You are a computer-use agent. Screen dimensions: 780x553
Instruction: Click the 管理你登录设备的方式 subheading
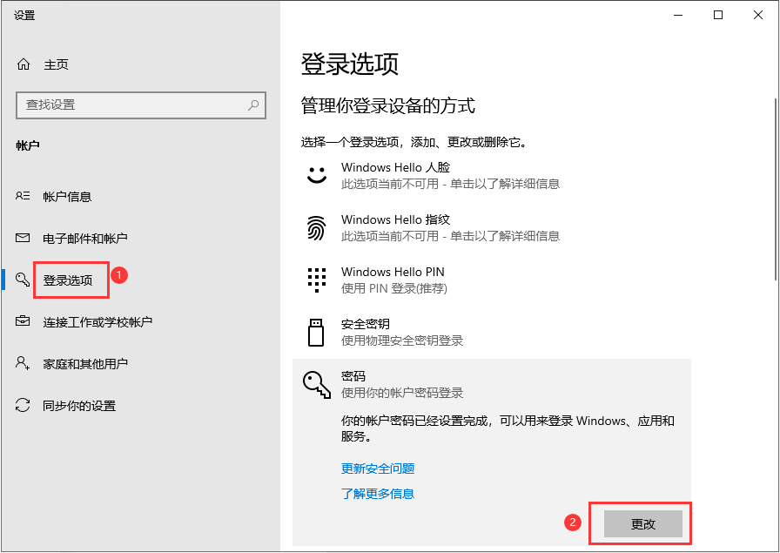(388, 105)
